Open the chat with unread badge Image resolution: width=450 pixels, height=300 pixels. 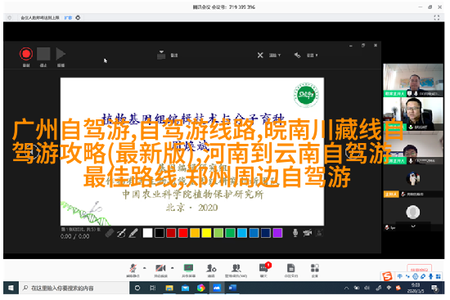(x=263, y=271)
